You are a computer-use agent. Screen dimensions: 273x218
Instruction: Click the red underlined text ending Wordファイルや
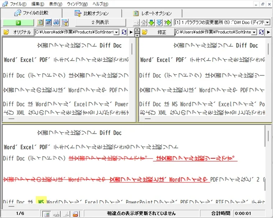(159, 179)
